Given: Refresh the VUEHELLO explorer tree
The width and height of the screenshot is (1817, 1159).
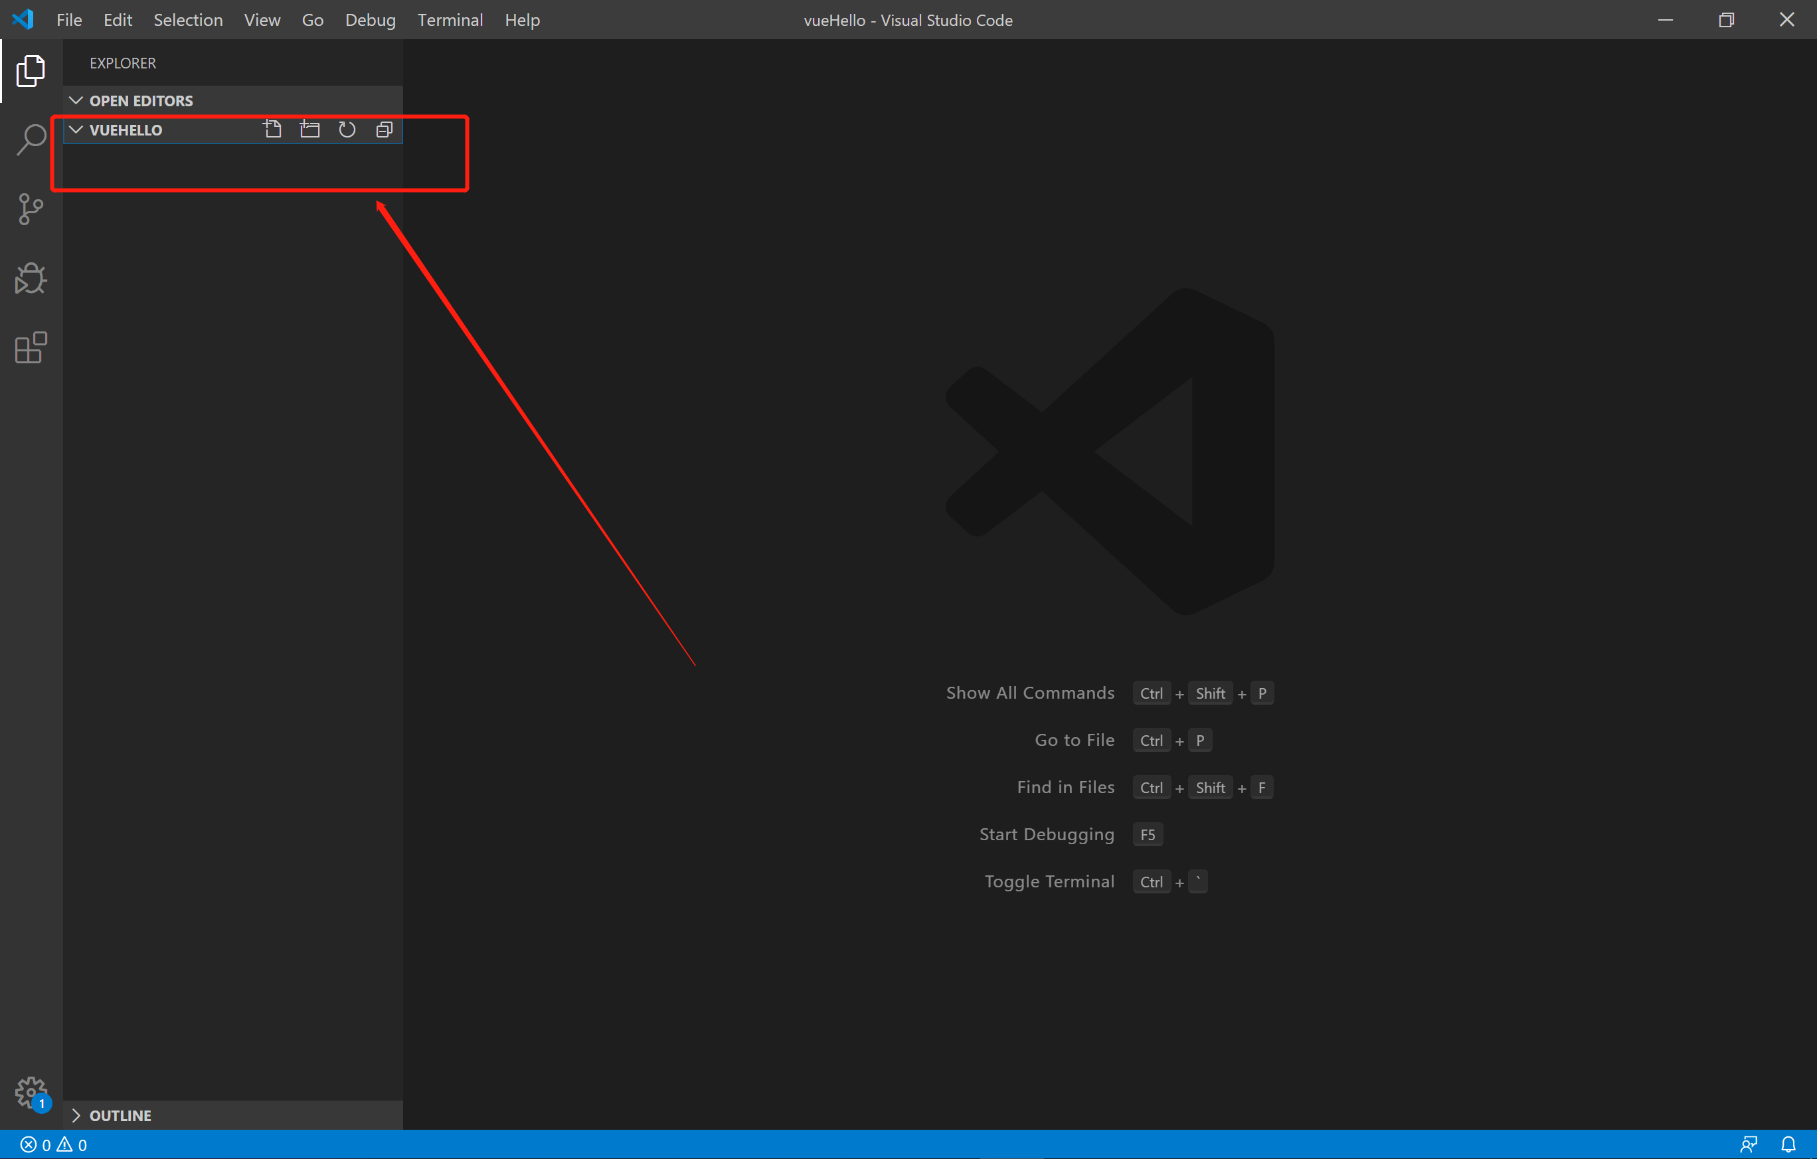Looking at the screenshot, I should (x=347, y=130).
